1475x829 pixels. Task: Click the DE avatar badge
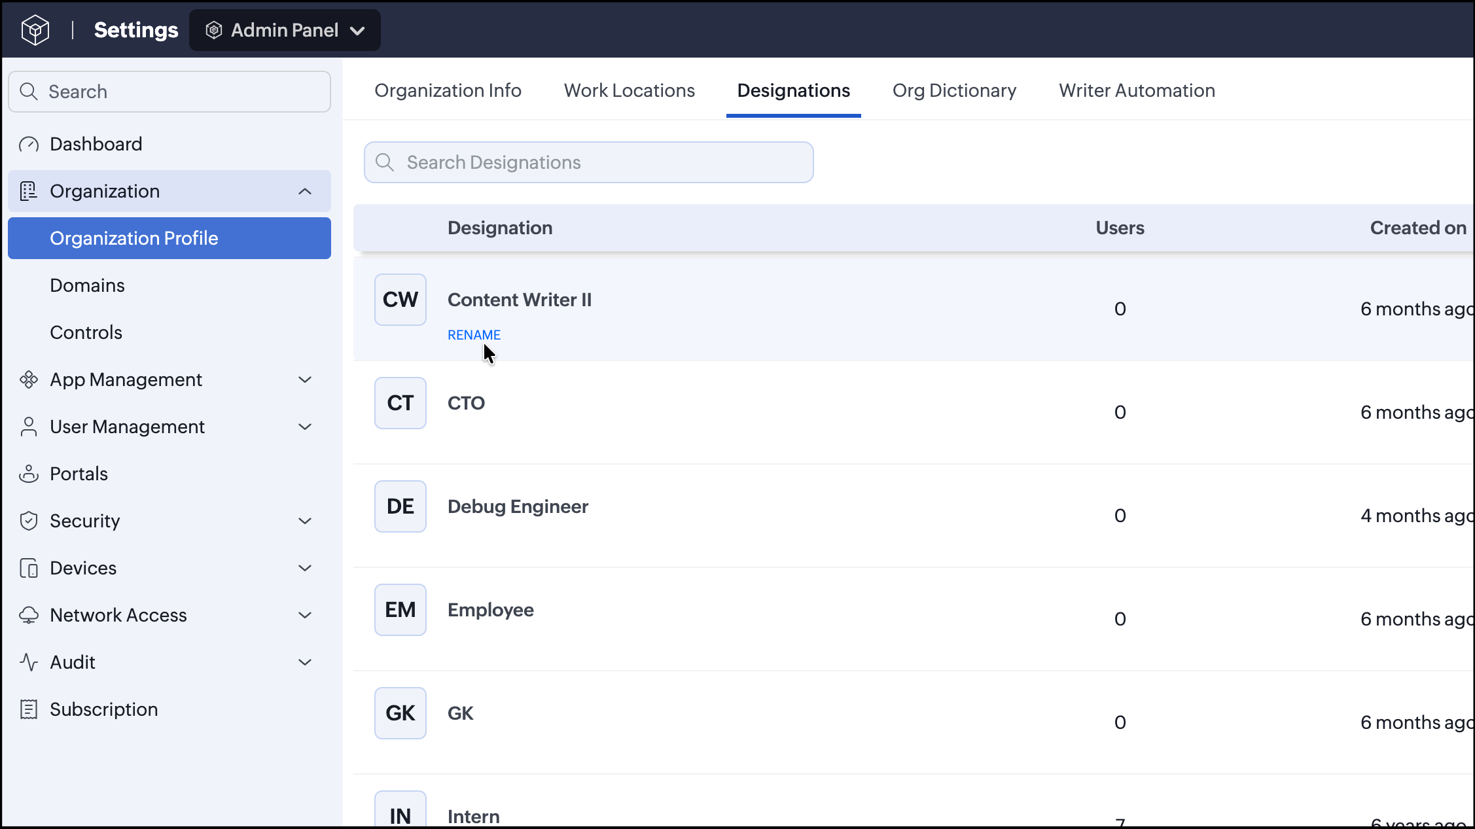tap(400, 506)
